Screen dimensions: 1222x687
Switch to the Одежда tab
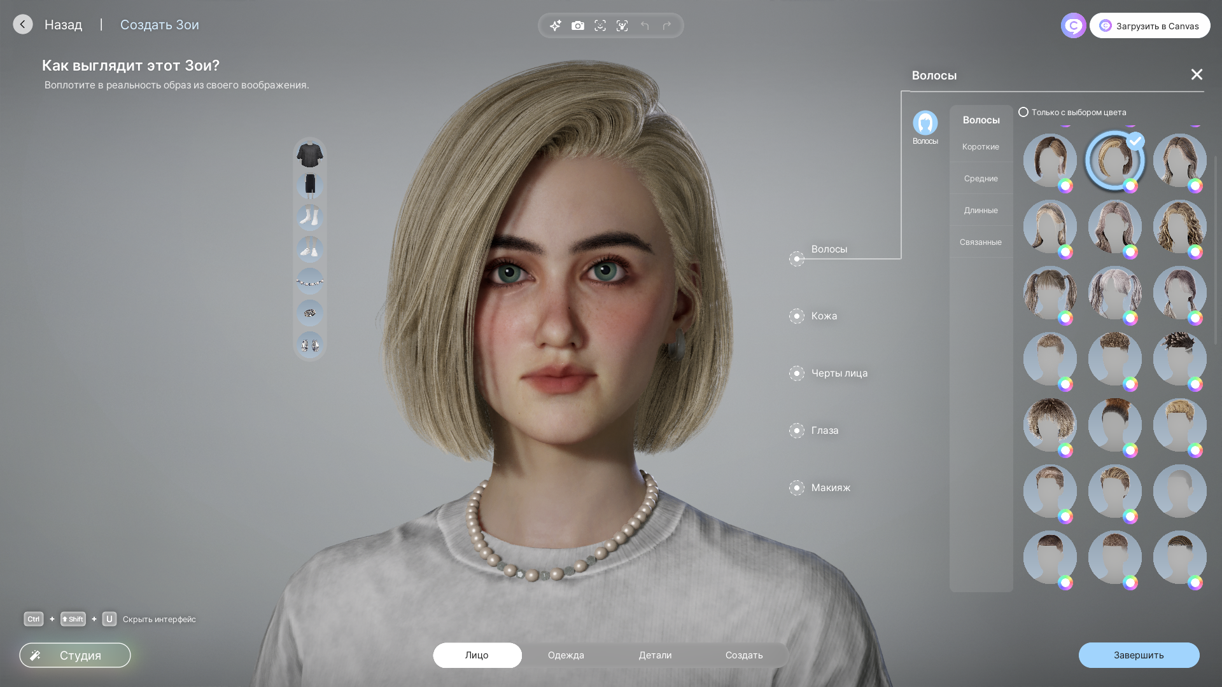pos(566,655)
